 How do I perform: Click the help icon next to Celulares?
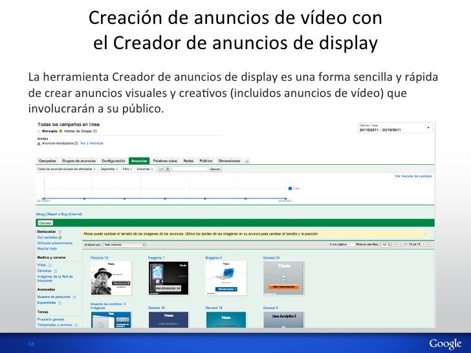[x=55, y=271]
